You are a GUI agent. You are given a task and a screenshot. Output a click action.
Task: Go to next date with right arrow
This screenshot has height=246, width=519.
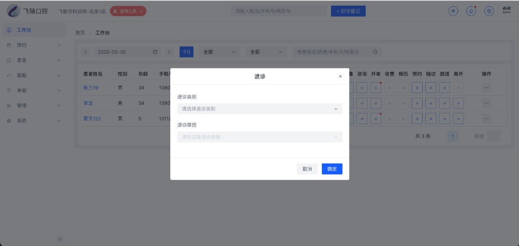(169, 52)
